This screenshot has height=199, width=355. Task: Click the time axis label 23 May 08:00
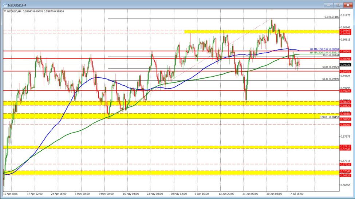pos(155,194)
